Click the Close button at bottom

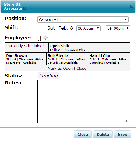tap(83, 134)
